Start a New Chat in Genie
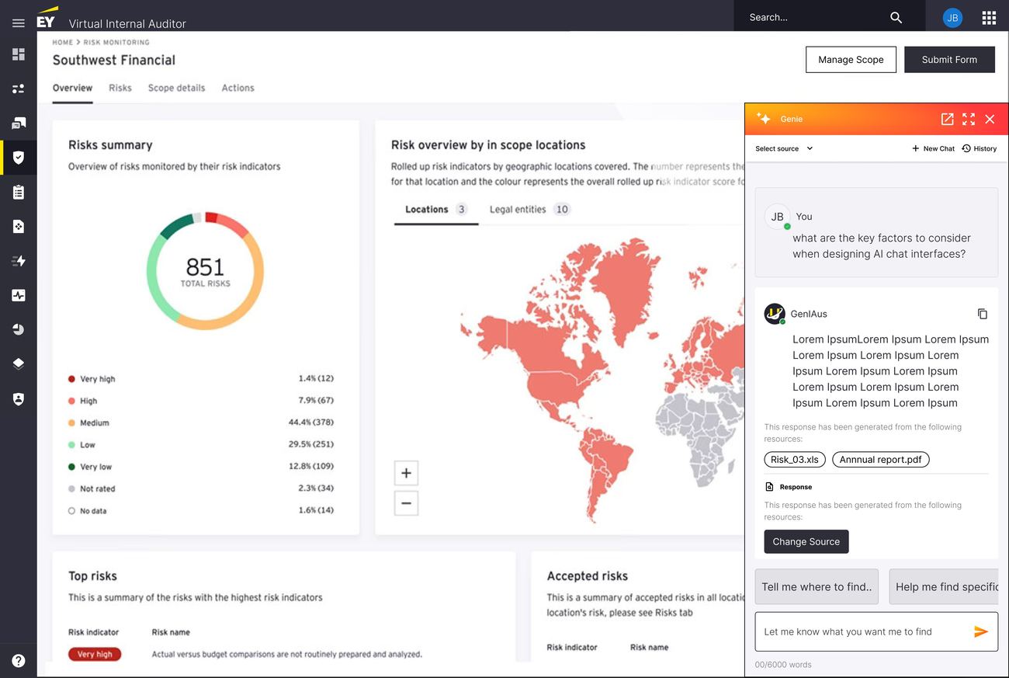The height and width of the screenshot is (678, 1009). tap(933, 148)
